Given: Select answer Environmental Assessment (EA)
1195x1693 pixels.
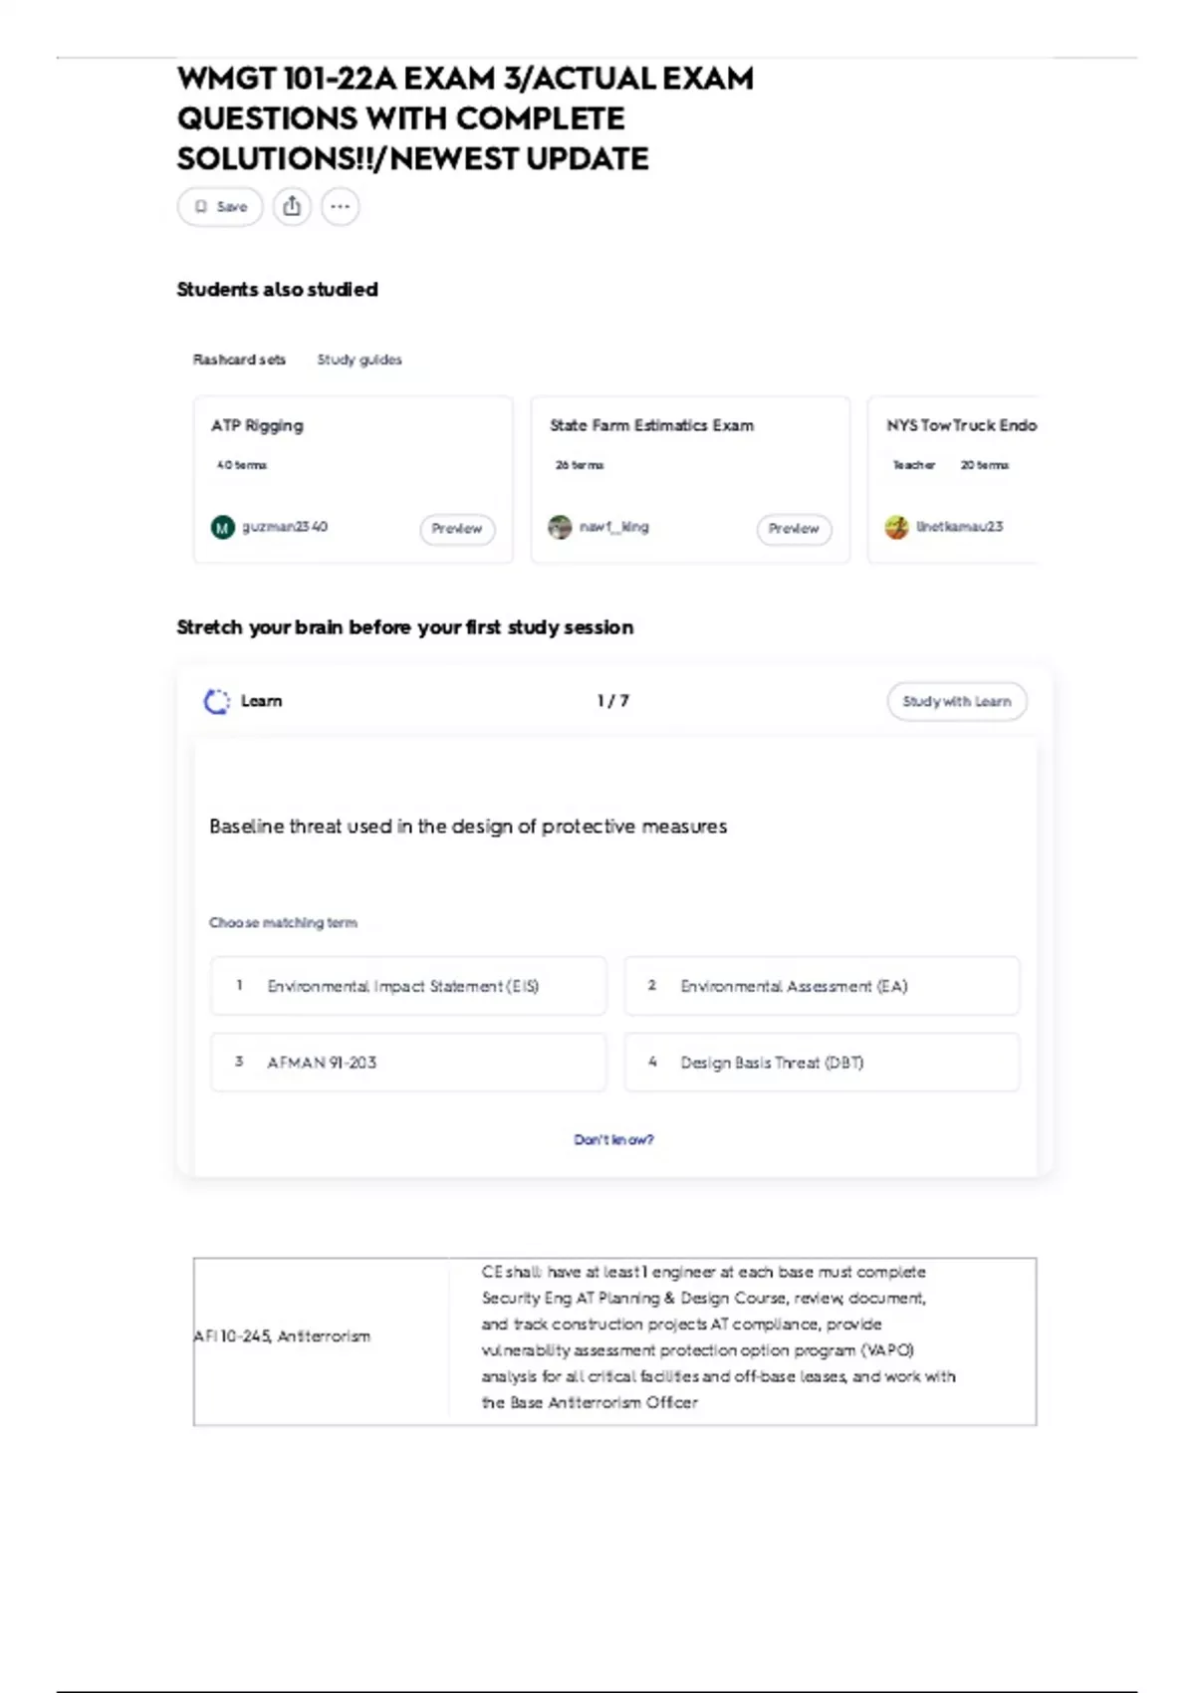Looking at the screenshot, I should [822, 986].
